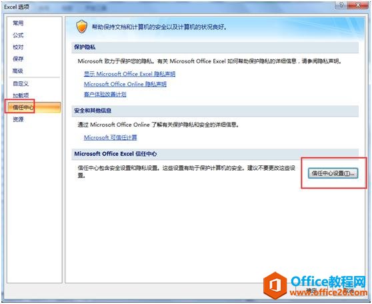Switch to the 保存 options category

coord(18,59)
